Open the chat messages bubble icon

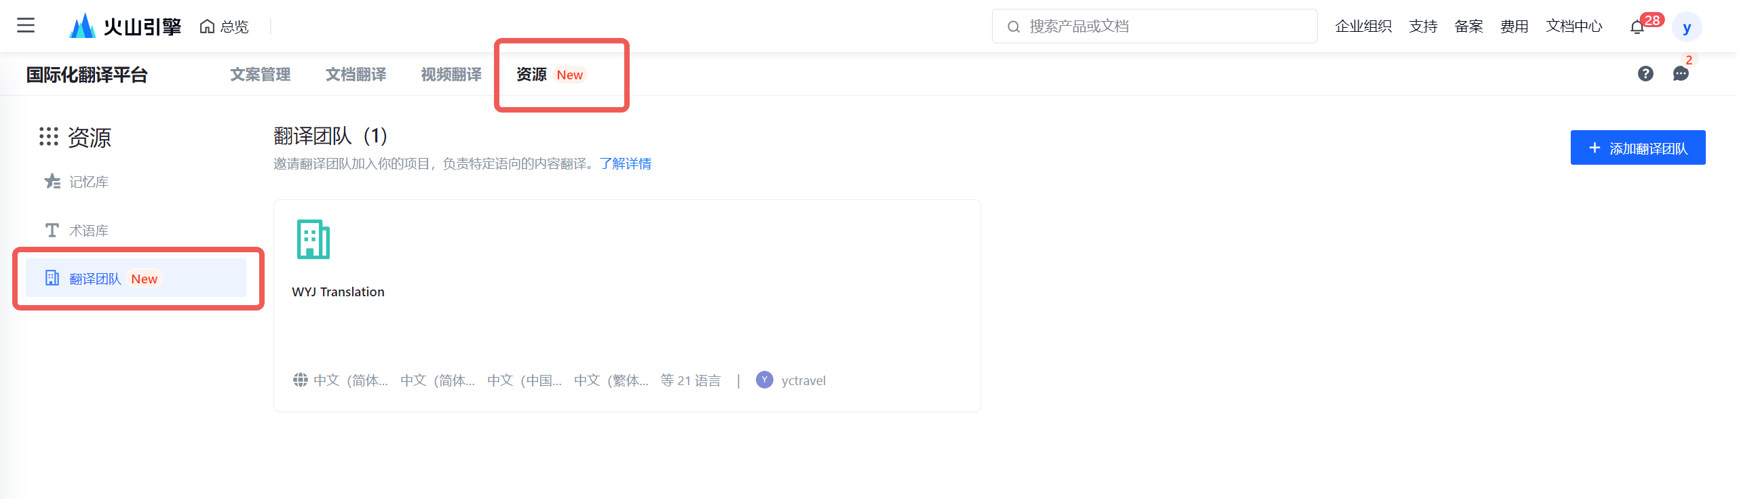(1681, 74)
